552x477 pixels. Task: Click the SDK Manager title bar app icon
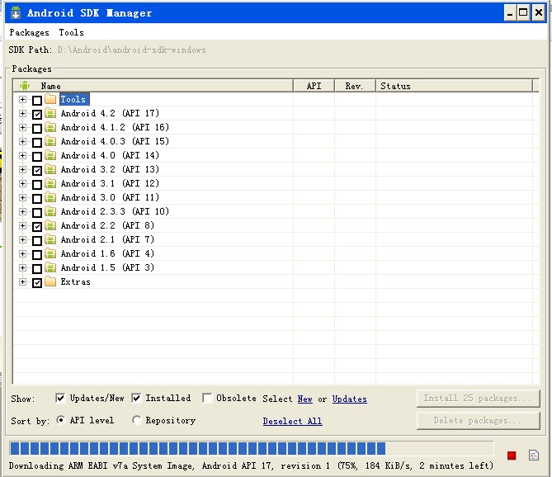(16, 12)
